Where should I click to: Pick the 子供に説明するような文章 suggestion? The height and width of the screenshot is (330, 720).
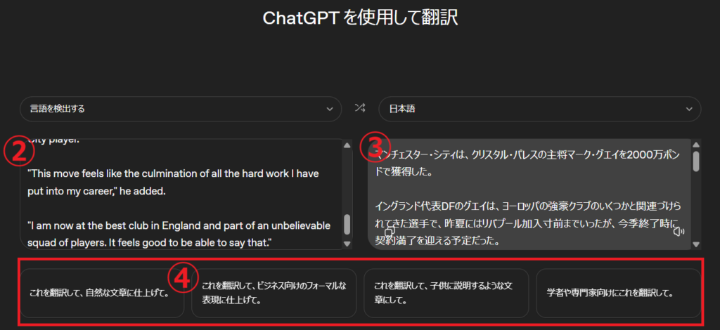(446, 293)
